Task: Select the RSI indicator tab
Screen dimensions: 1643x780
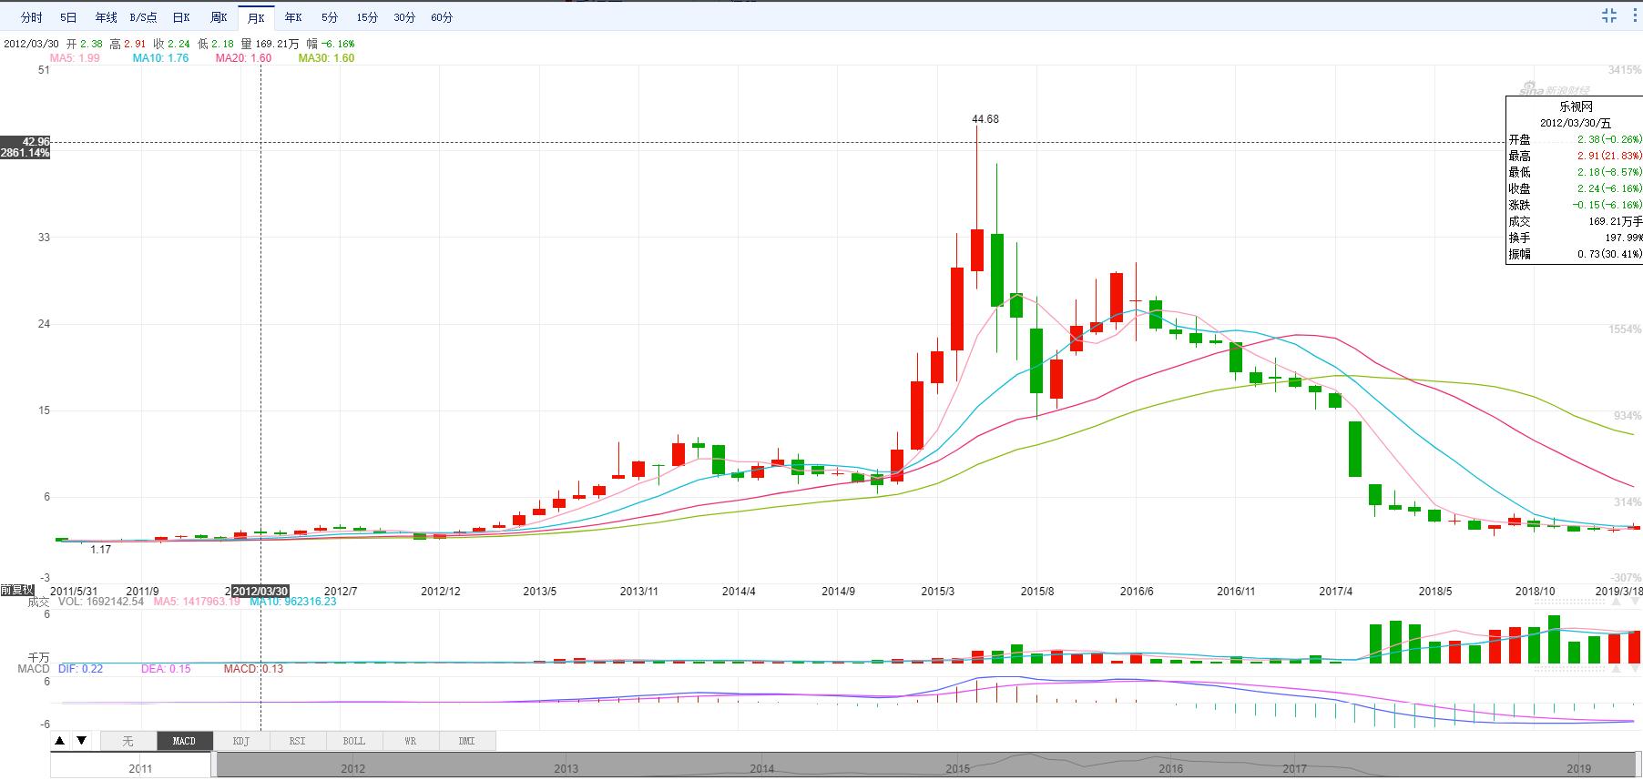Action: pyautogui.click(x=297, y=741)
